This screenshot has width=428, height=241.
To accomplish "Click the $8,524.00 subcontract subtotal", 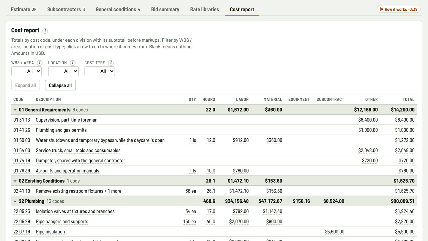I will coord(334,201).
